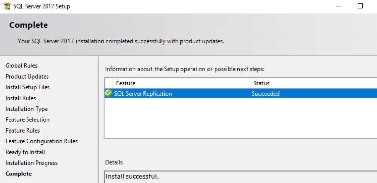377x183 pixels.
Task: Click the Succeeded status cell
Action: [265, 93]
